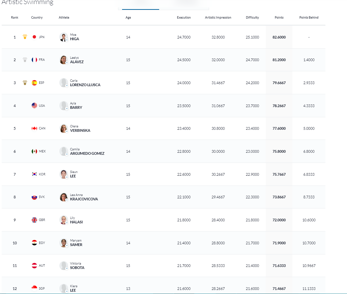Click Olena Verbinska's profile picture

point(63,128)
